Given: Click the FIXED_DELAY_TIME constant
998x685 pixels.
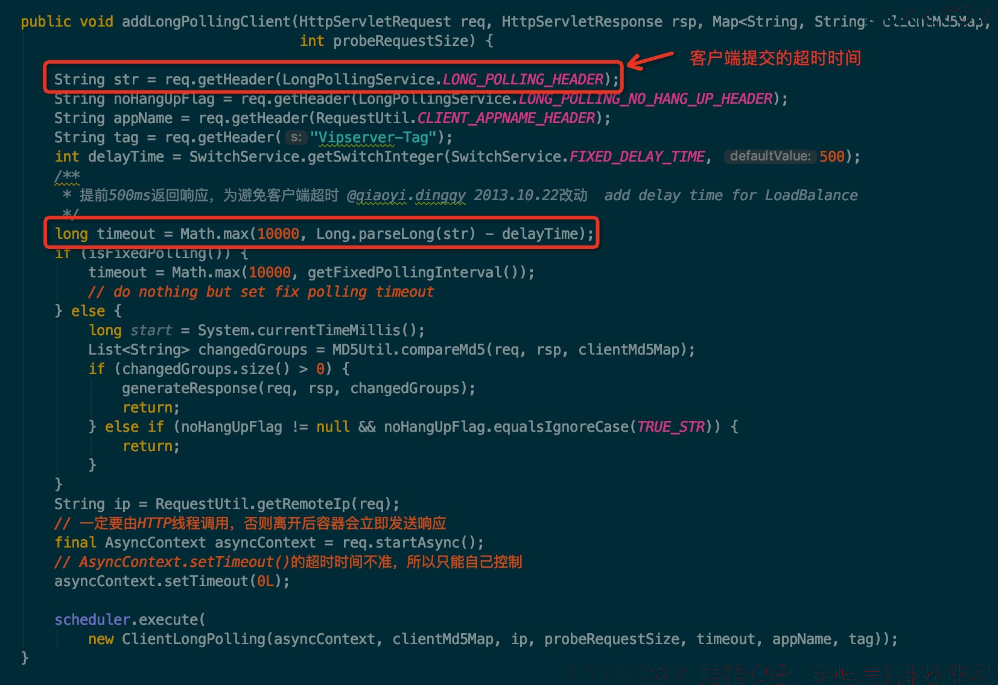Looking at the screenshot, I should point(637,157).
